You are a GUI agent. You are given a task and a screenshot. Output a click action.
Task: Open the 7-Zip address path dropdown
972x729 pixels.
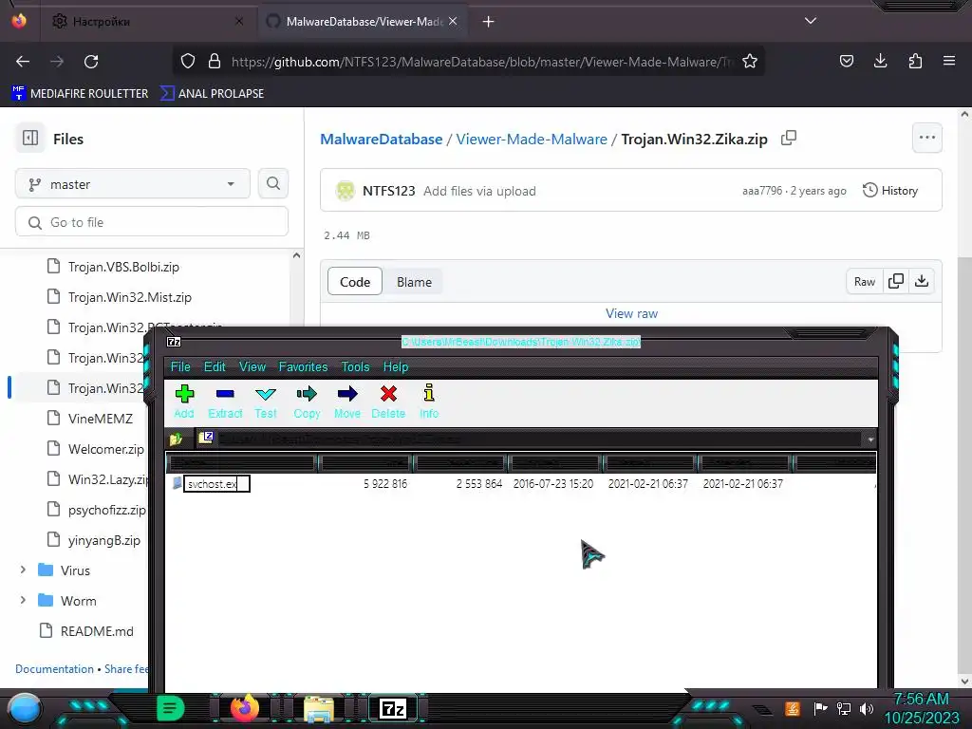tap(870, 439)
